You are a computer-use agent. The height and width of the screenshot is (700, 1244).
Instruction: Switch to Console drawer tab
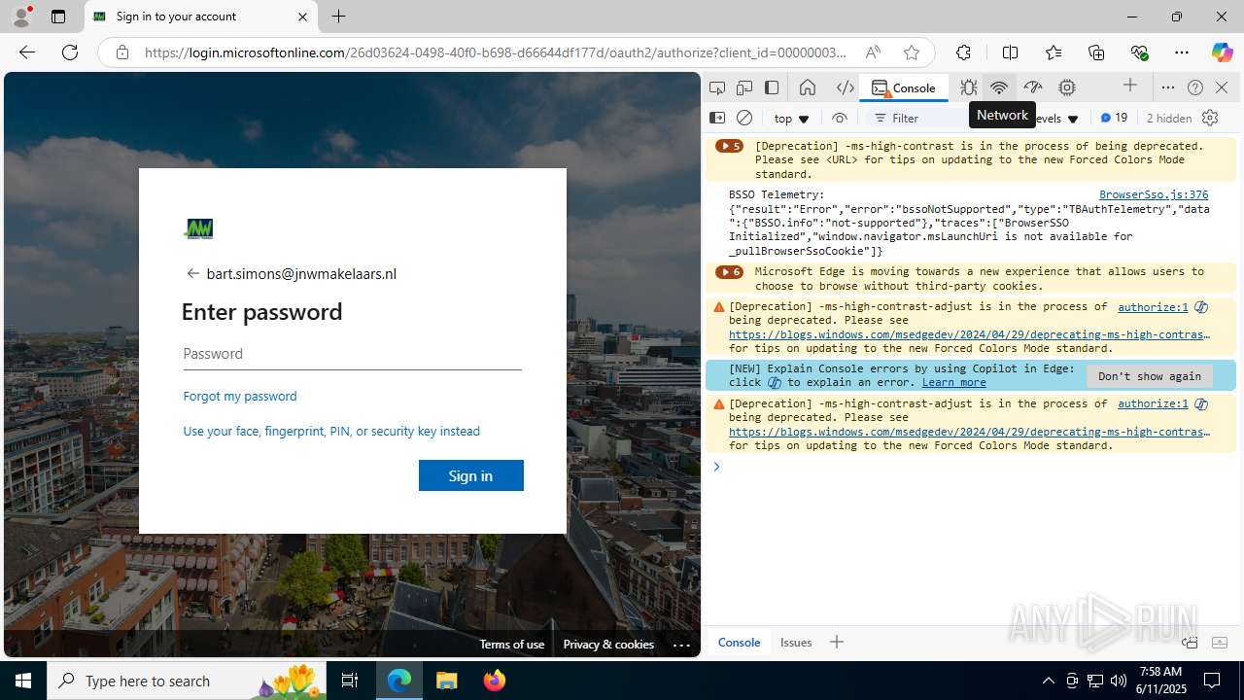coord(739,642)
